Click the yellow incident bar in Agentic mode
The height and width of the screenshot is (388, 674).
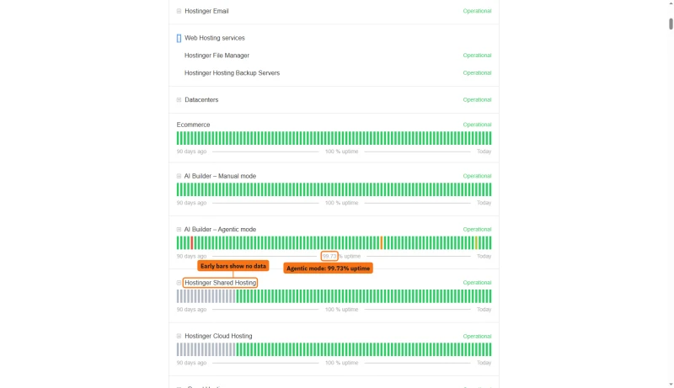476,243
